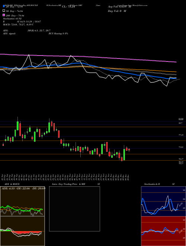Viewport: 186px width, 246px height.
Task: Click the 'Day Vol: 0 M' label
Action: 117,11
